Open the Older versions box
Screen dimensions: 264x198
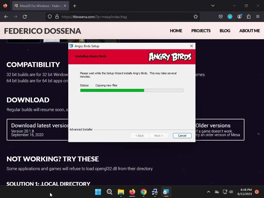click(x=220, y=130)
